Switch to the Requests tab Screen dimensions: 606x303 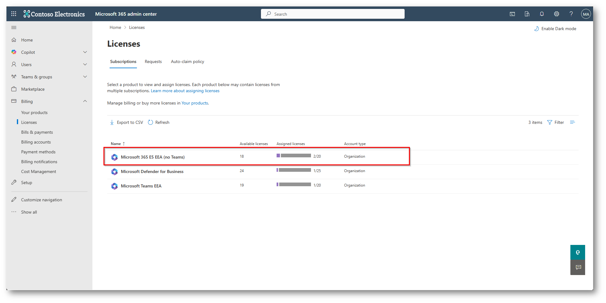pos(153,61)
